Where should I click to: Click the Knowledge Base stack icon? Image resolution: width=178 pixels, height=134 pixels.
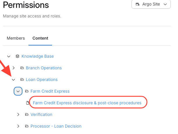coord(17,56)
